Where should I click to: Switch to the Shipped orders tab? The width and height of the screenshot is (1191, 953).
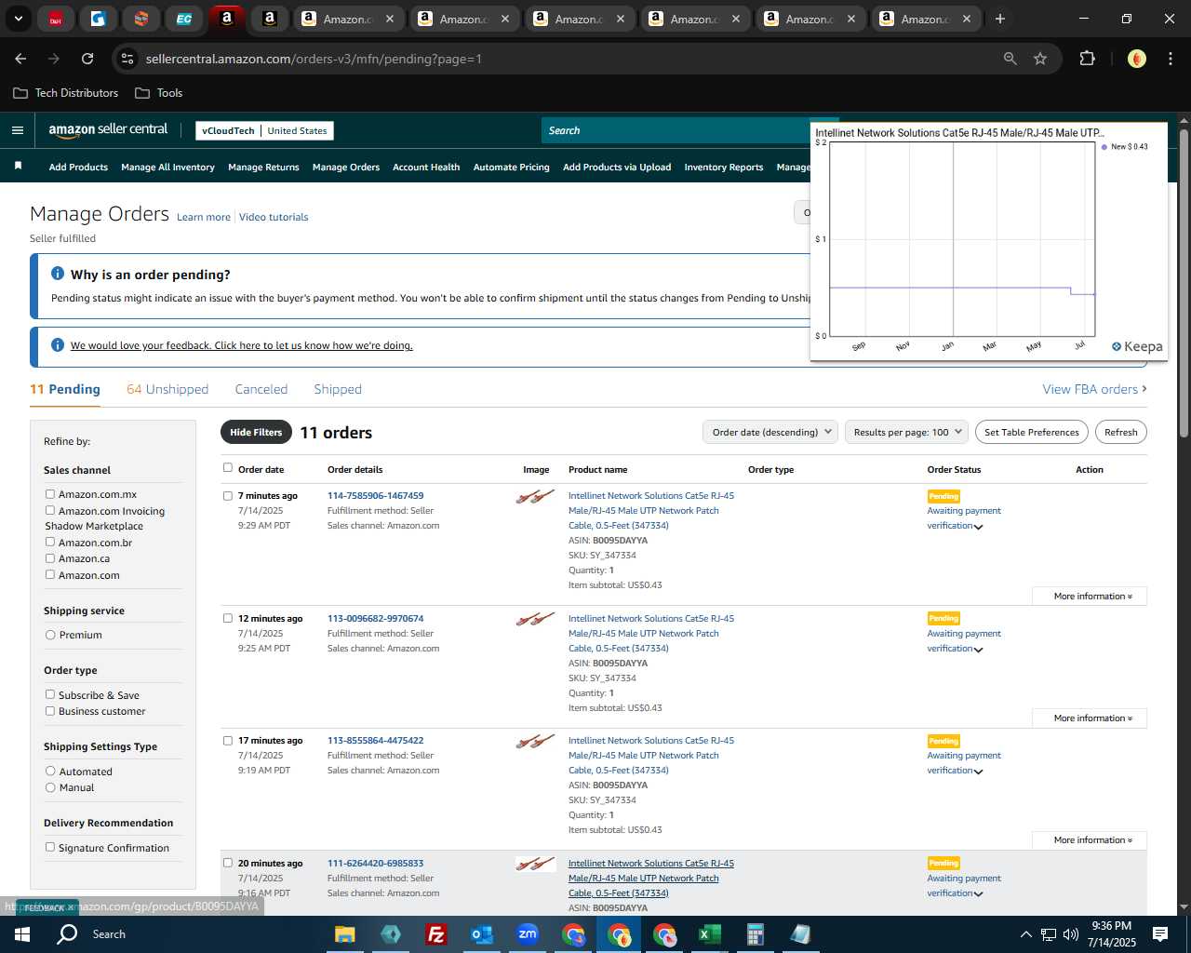pos(338,389)
